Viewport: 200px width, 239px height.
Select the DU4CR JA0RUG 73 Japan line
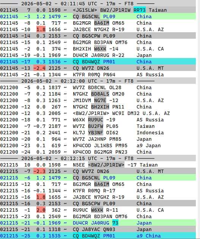point(98,223)
